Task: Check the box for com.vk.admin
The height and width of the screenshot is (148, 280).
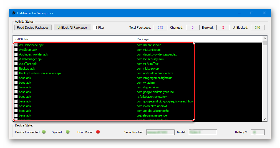Action: pyautogui.click(x=16, y=83)
